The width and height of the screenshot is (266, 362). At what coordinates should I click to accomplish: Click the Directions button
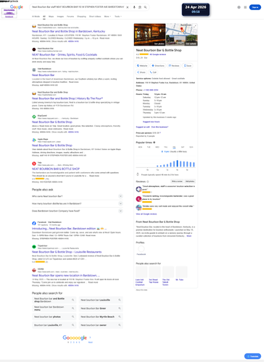(158, 66)
